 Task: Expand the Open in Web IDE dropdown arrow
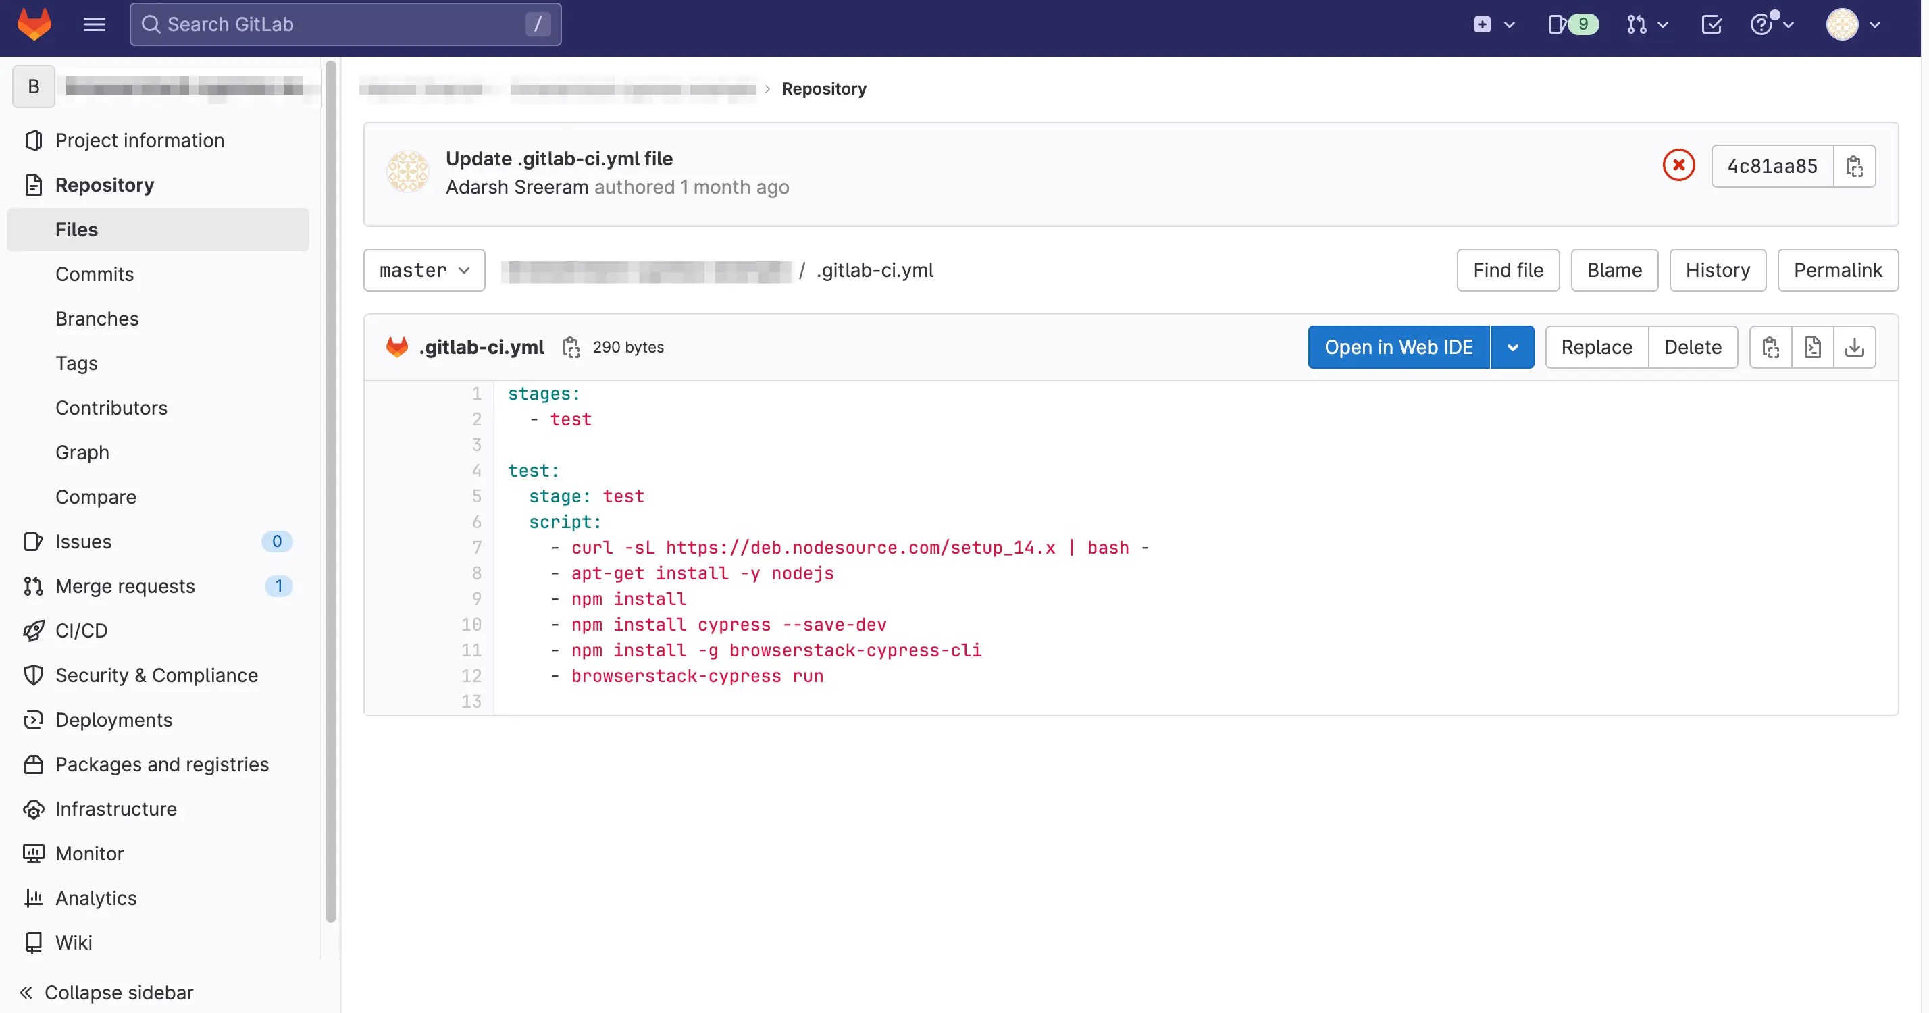(x=1513, y=346)
